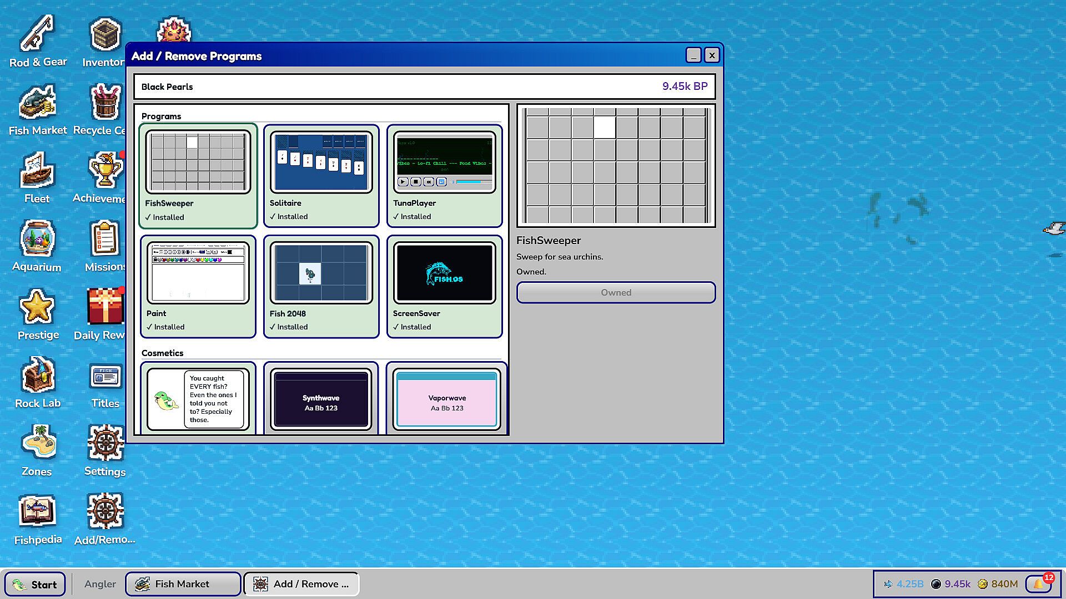Click the 840M coins value
1066x599 pixels.
(1004, 584)
